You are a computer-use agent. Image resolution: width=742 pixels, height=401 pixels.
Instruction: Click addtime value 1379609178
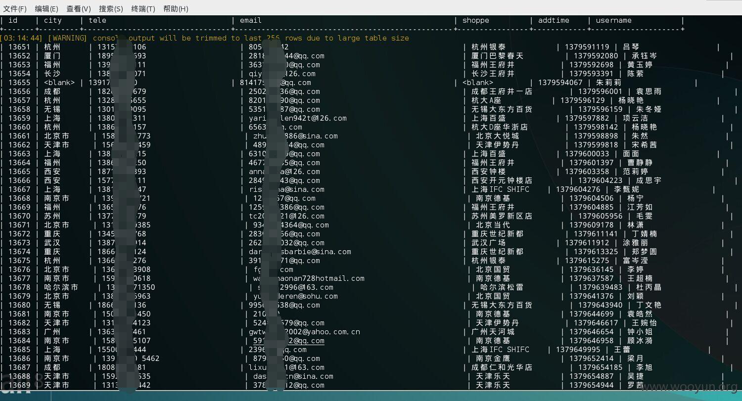coord(592,225)
